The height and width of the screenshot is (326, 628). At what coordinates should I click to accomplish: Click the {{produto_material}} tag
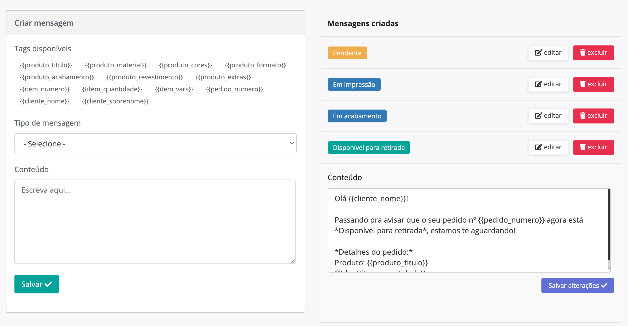coord(116,65)
